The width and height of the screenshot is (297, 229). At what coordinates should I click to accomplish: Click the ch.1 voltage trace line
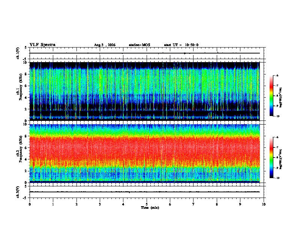coord(145,53)
